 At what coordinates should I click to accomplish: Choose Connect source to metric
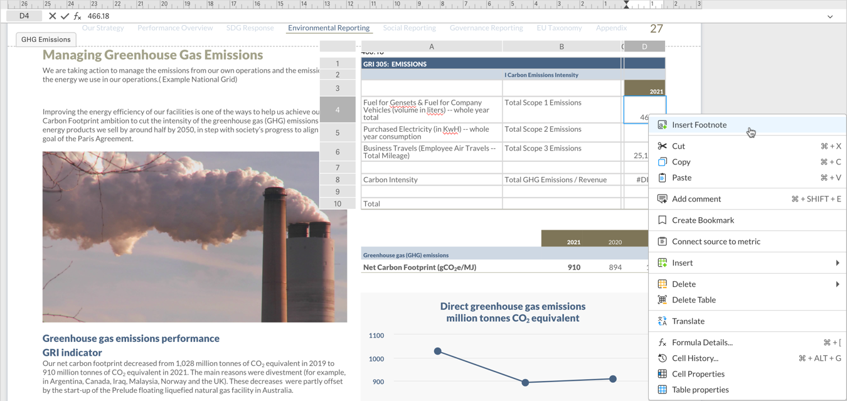[747, 242]
